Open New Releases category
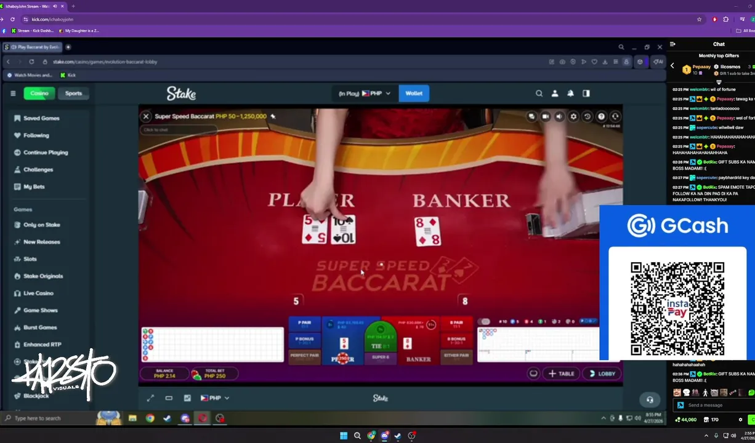The image size is (755, 443). coord(42,242)
